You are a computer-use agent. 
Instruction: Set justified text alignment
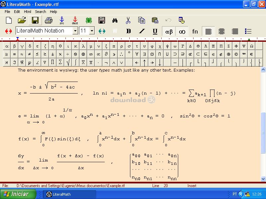point(235,31)
